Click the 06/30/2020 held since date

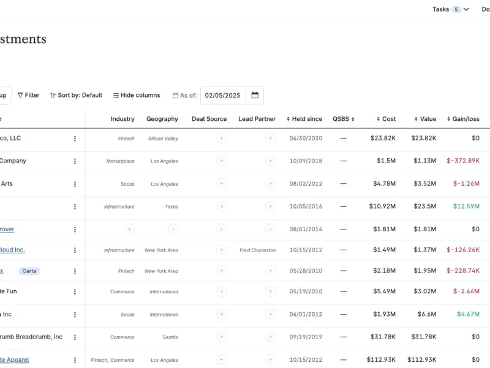coord(306,138)
